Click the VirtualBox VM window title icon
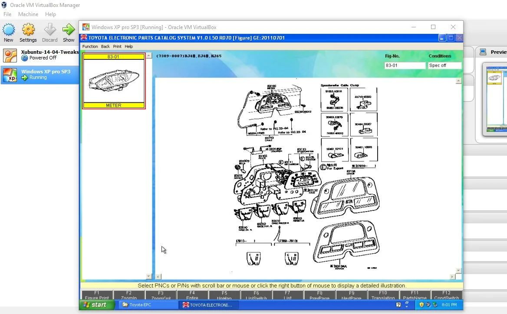Viewport: 507px width, 314px height. [86, 27]
